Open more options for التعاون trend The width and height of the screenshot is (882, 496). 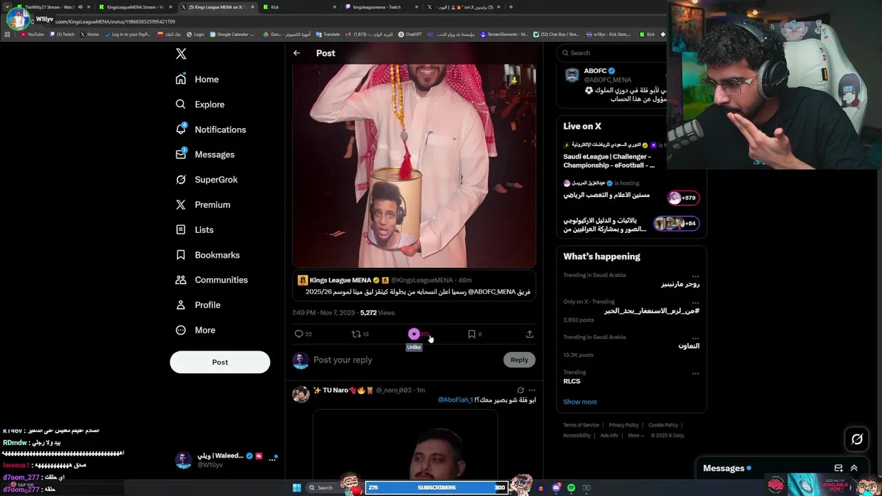pyautogui.click(x=695, y=338)
